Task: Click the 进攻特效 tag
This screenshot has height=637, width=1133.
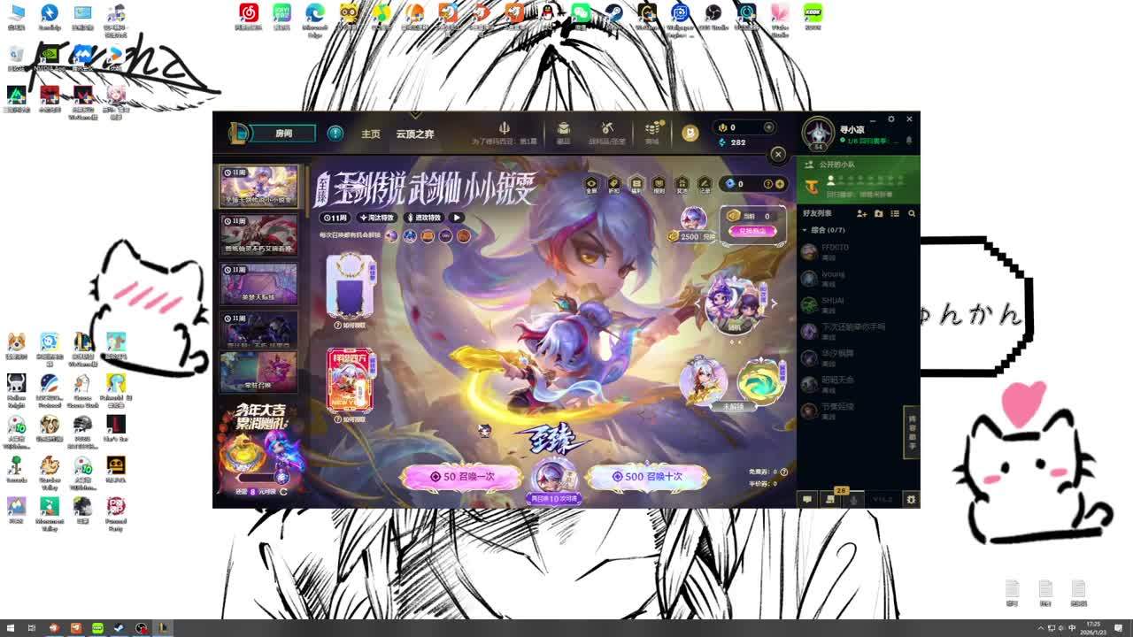Action: pos(423,218)
